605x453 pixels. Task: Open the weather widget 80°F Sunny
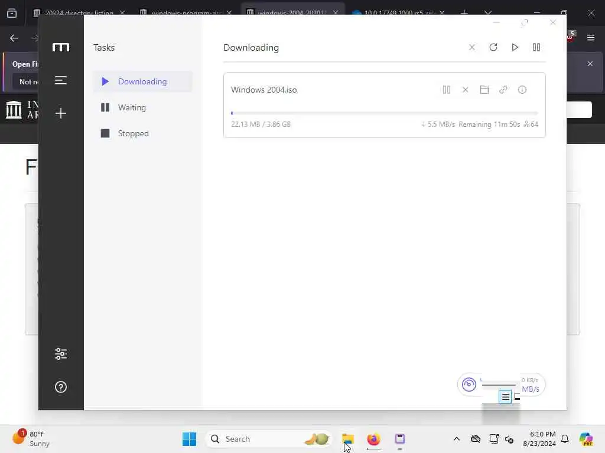[31, 439]
